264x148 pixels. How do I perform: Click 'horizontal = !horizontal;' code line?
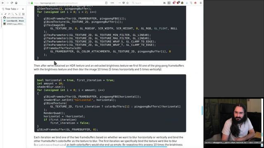(64, 116)
